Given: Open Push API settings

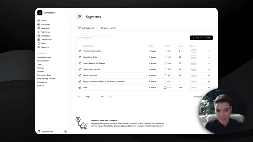Looking at the screenshot, I should (x=41, y=86).
